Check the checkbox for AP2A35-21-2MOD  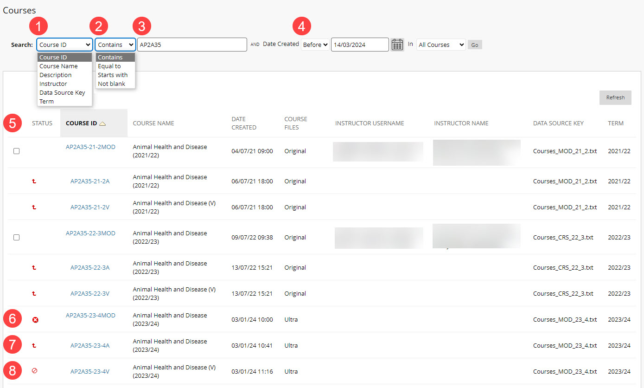[16, 151]
